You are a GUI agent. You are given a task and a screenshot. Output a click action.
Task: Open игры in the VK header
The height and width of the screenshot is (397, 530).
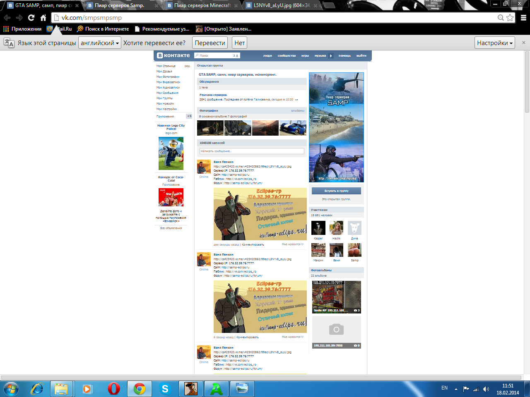(305, 56)
